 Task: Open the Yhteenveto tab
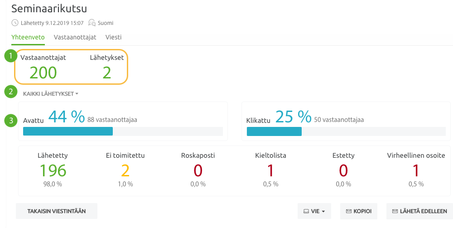click(28, 37)
